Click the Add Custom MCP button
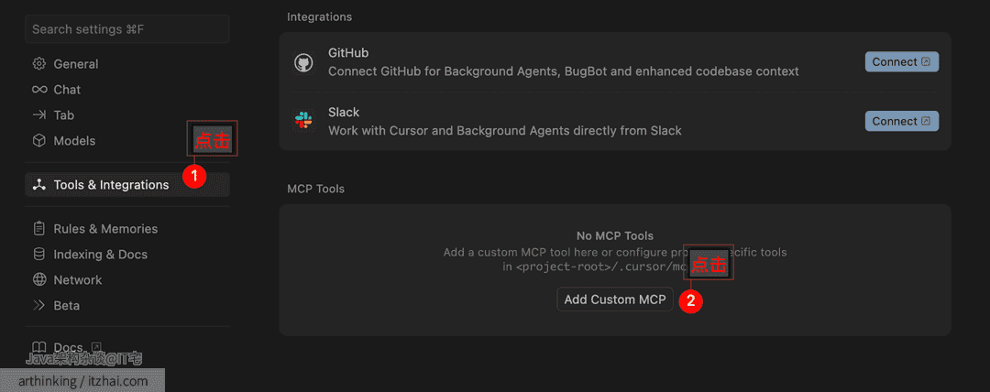990x392 pixels. (615, 299)
